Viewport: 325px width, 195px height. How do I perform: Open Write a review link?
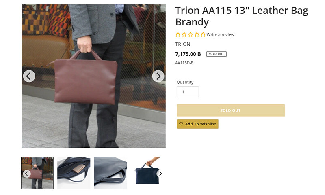pyautogui.click(x=220, y=35)
